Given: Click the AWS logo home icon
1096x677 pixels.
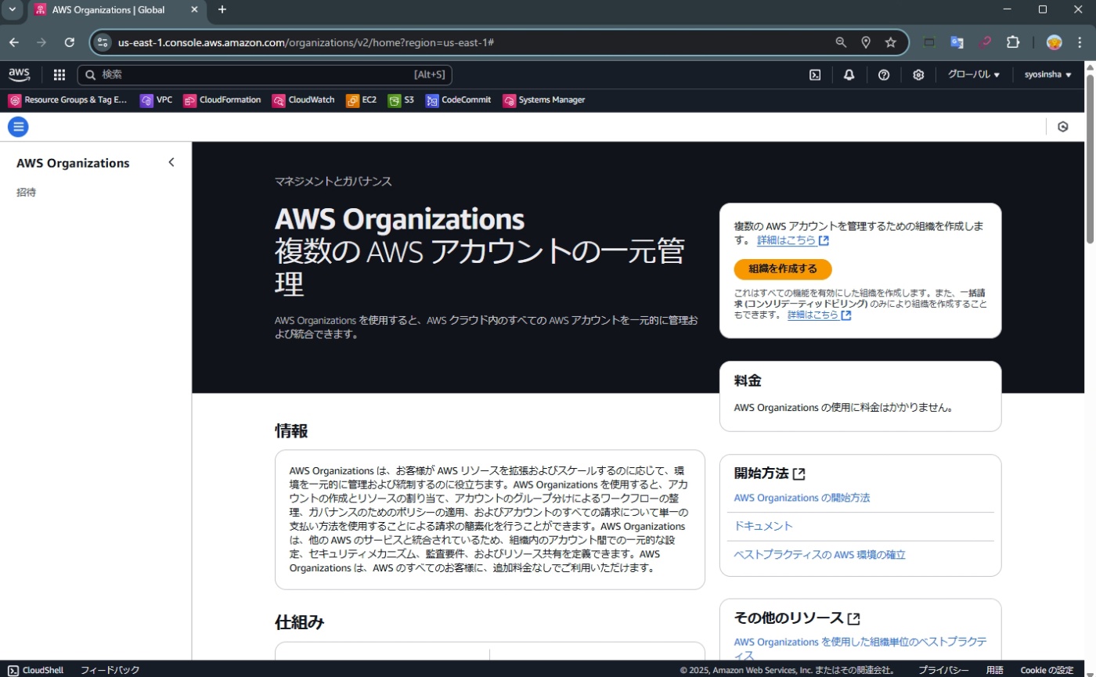Looking at the screenshot, I should pyautogui.click(x=19, y=74).
